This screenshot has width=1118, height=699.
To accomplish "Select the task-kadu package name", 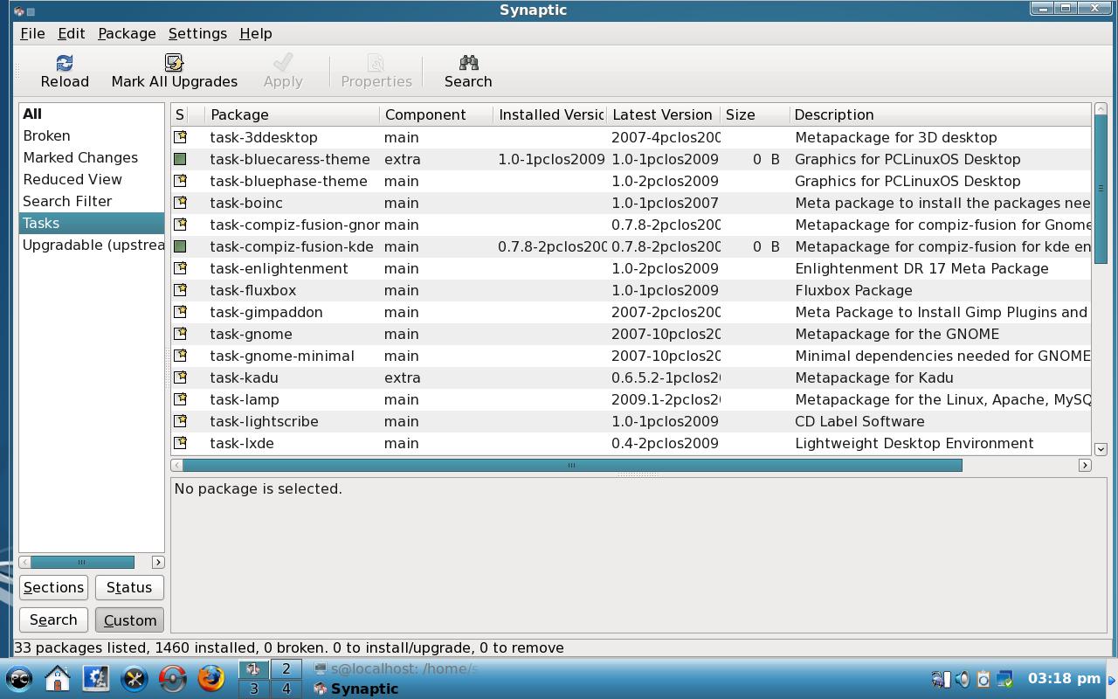I will click(244, 377).
